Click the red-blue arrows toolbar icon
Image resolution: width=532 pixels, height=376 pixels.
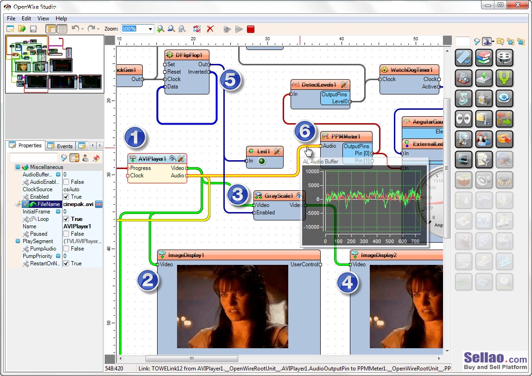(x=197, y=29)
